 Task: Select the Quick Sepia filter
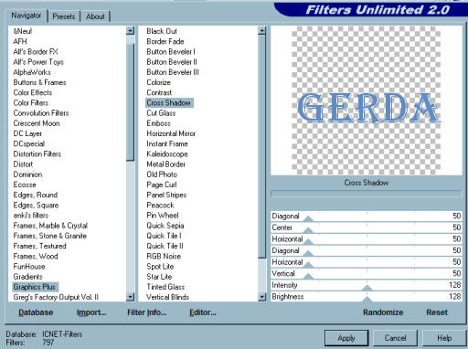[x=165, y=226]
